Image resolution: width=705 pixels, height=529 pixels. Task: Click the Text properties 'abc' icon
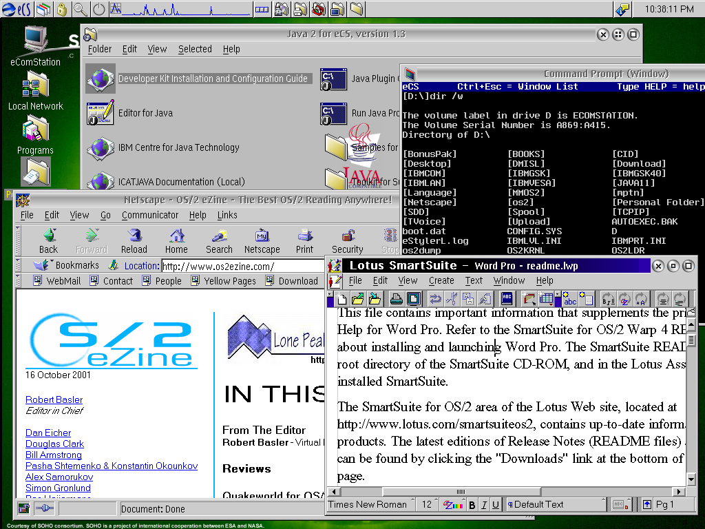pos(569,299)
